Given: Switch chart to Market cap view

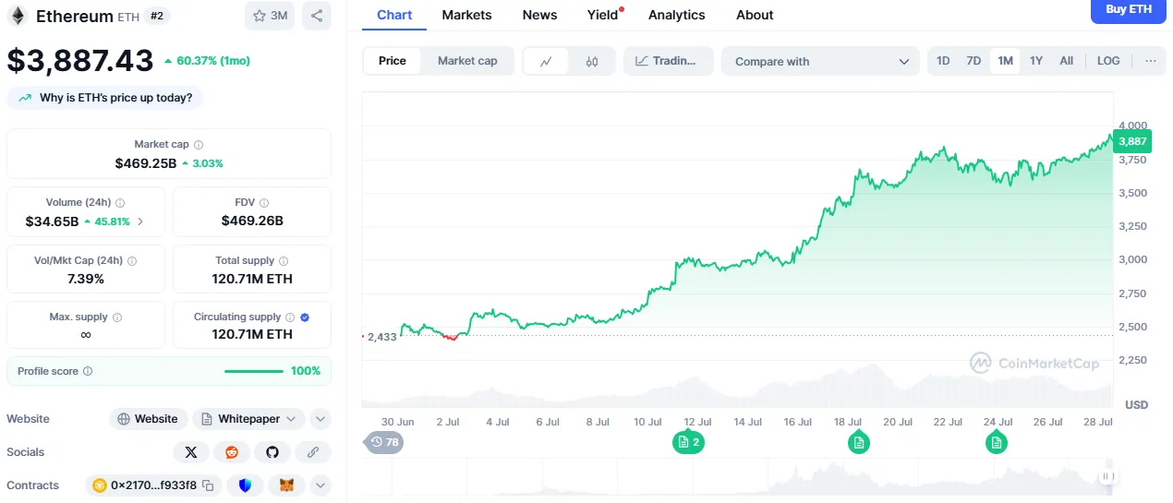Looking at the screenshot, I should 467,61.
